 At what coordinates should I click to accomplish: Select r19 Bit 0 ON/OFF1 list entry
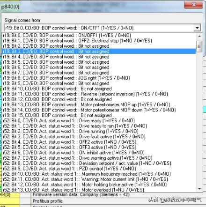[99, 35]
